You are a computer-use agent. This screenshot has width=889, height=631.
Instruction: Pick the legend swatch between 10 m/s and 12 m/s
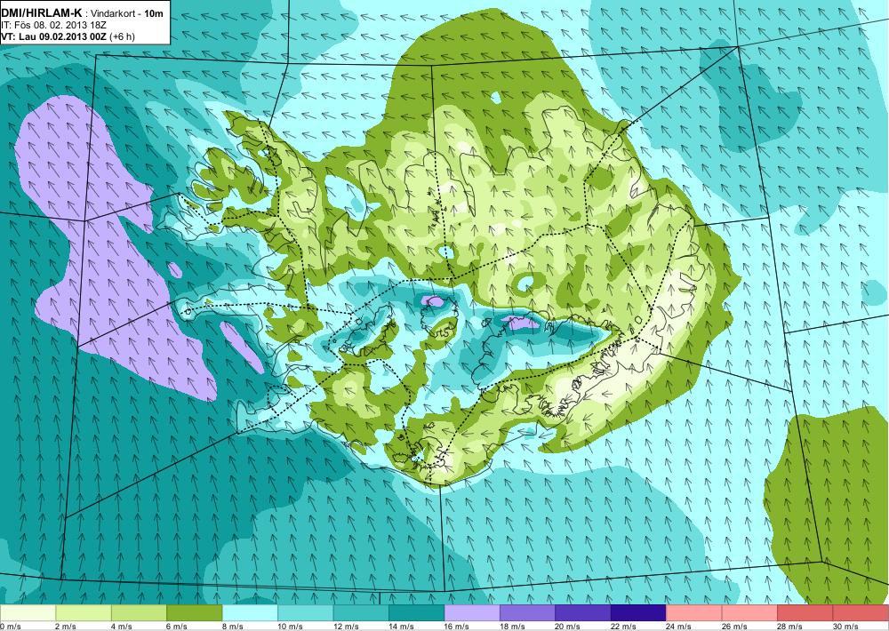coord(306,613)
